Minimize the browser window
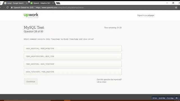The height and width of the screenshot is (101, 180). click(167, 3)
